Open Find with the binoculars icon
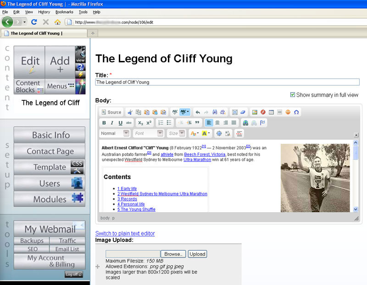 (x=215, y=112)
